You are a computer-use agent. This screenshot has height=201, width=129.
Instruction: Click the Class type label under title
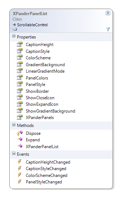17,19
